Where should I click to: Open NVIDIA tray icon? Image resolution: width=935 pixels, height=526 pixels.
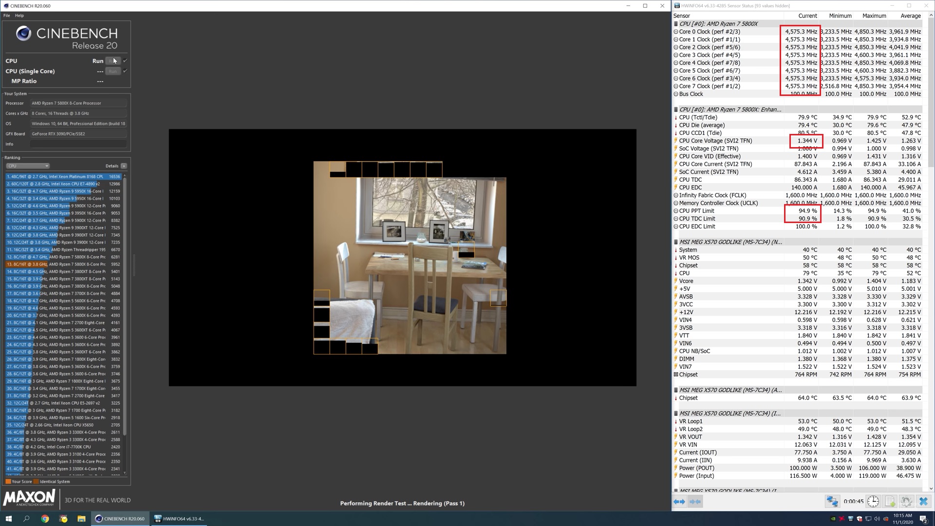click(x=833, y=519)
